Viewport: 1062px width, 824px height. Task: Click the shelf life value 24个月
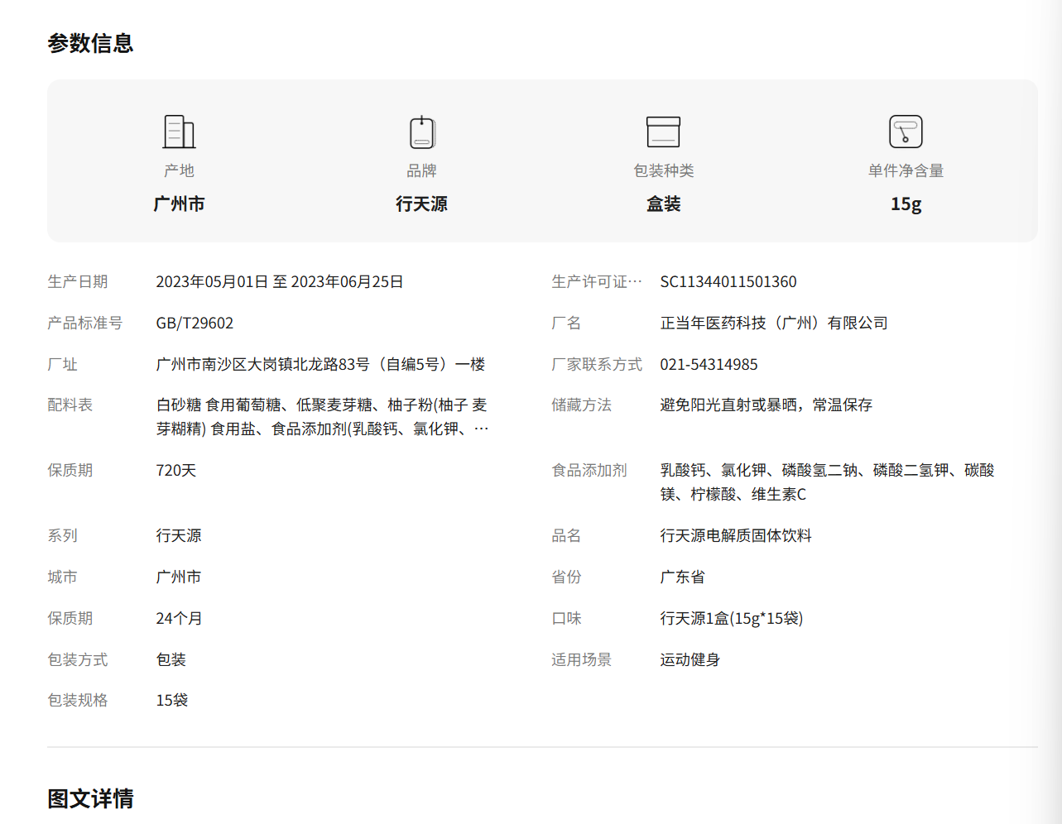(x=179, y=619)
